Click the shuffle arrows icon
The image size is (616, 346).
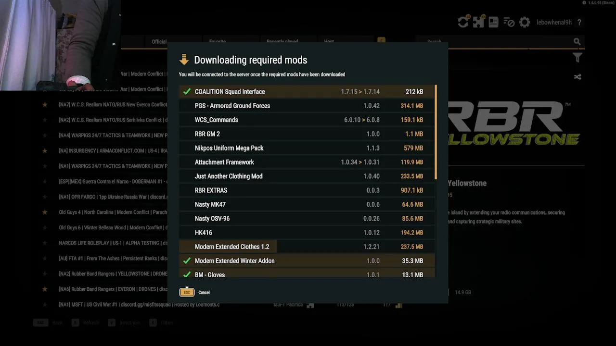click(x=577, y=77)
